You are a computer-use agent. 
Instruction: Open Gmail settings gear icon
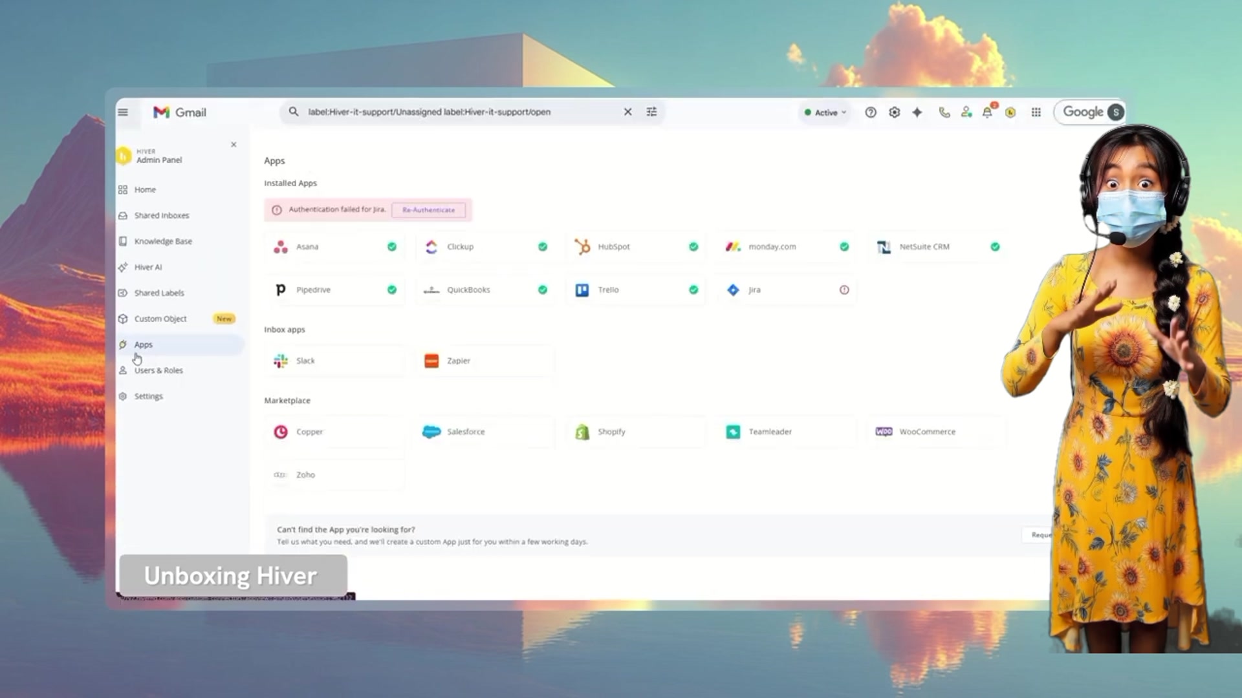pyautogui.click(x=894, y=112)
